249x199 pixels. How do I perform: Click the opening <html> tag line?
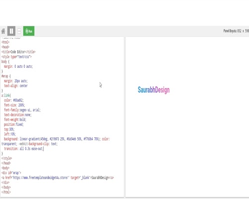[5, 42]
